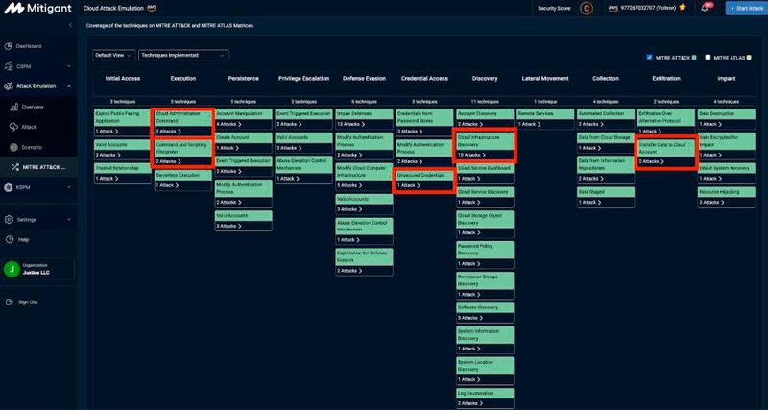Open the Techniques Implemented dropdown
Screen dimensions: 768x410
183,56
